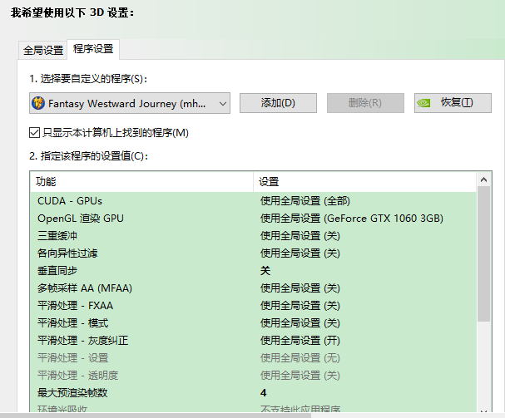Click the greyed 删除(R) button
This screenshot has height=418, width=505.
365,103
